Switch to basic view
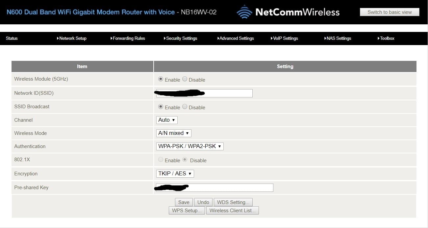Screen dimensions: 428x228 click(x=390, y=12)
